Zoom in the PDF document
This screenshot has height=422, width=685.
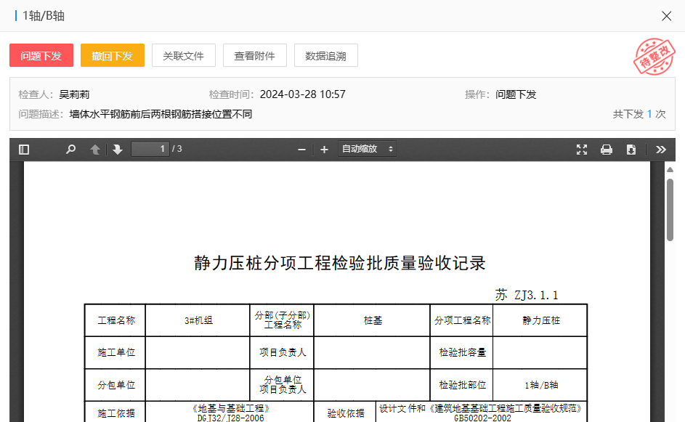point(324,150)
